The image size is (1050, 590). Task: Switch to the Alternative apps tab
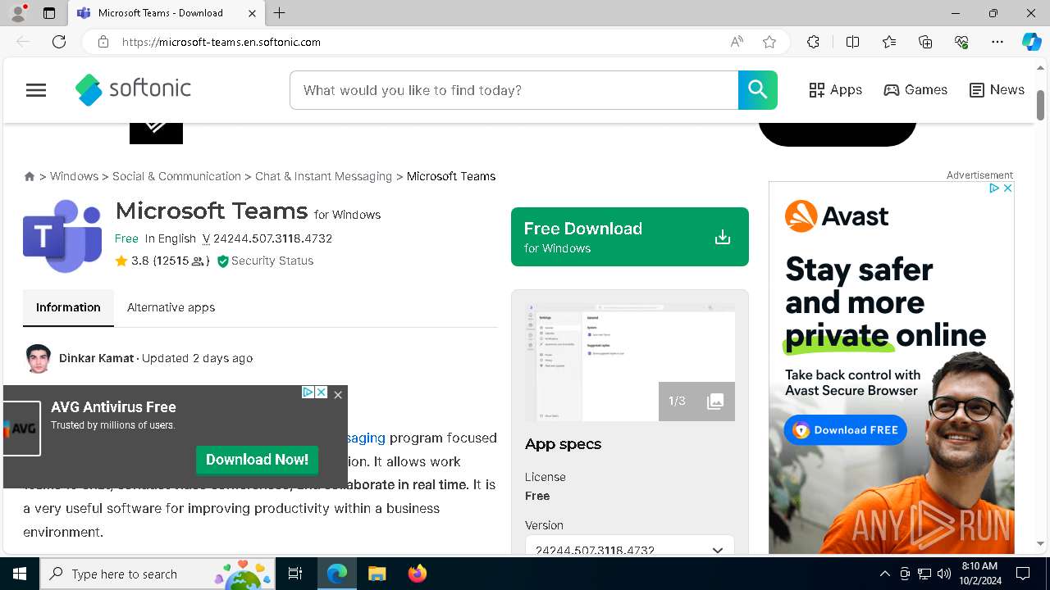pyautogui.click(x=171, y=307)
